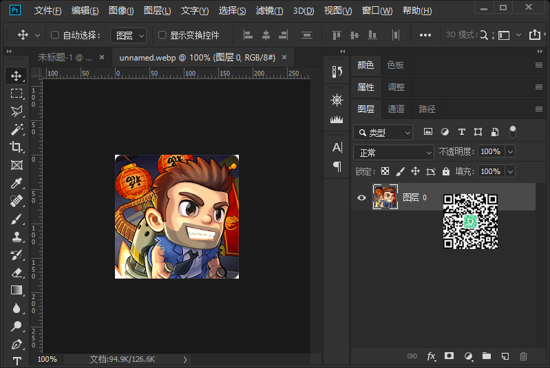Open the 正常 blend mode dropdown
The image size is (550, 368).
(393, 152)
